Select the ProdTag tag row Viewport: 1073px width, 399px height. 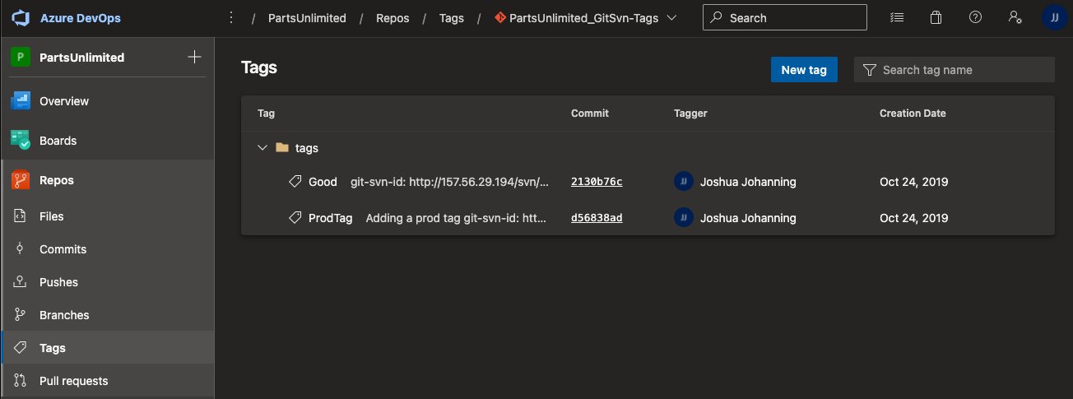coord(330,218)
